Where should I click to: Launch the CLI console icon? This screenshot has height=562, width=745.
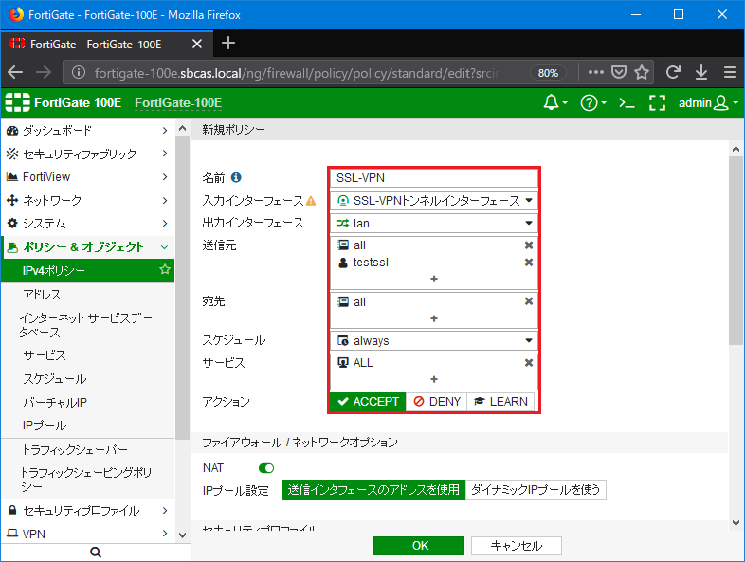[x=627, y=102]
